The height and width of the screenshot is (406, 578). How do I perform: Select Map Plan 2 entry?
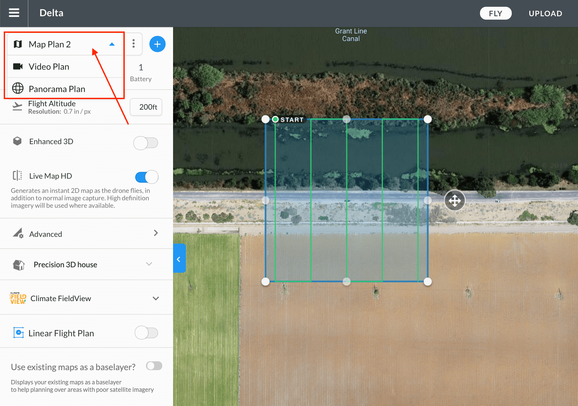65,44
